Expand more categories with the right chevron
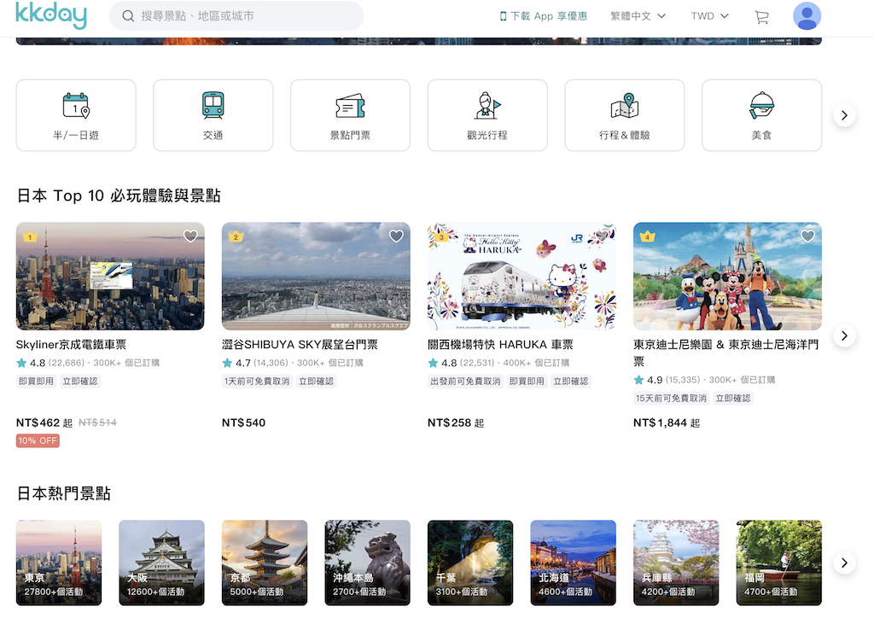The height and width of the screenshot is (624, 874). coord(844,114)
